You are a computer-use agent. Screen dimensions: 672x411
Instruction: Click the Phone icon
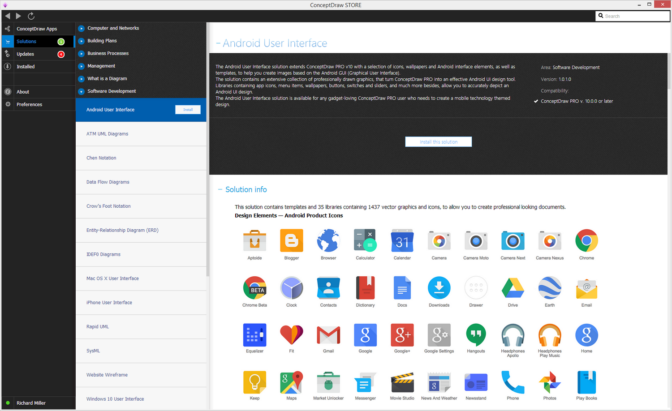pyautogui.click(x=513, y=382)
